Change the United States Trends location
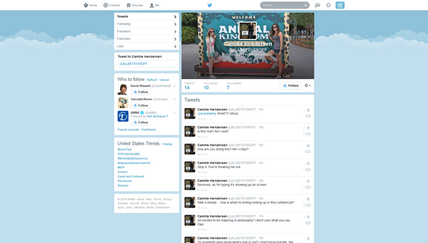428x243 pixels. point(167,144)
